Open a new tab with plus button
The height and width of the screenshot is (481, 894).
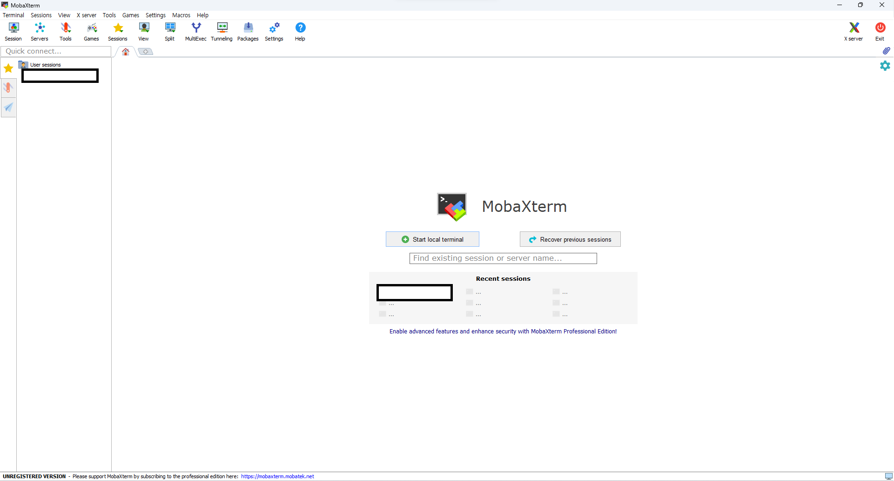(x=146, y=52)
